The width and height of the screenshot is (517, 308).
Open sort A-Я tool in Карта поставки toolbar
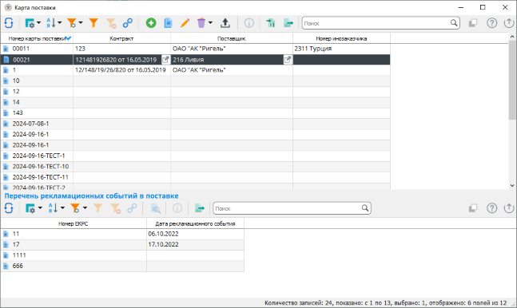click(51, 23)
